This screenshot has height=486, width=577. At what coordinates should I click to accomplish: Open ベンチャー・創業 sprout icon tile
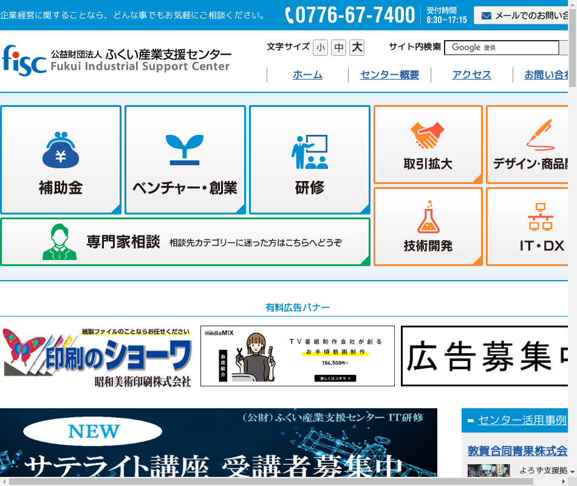[185, 149]
